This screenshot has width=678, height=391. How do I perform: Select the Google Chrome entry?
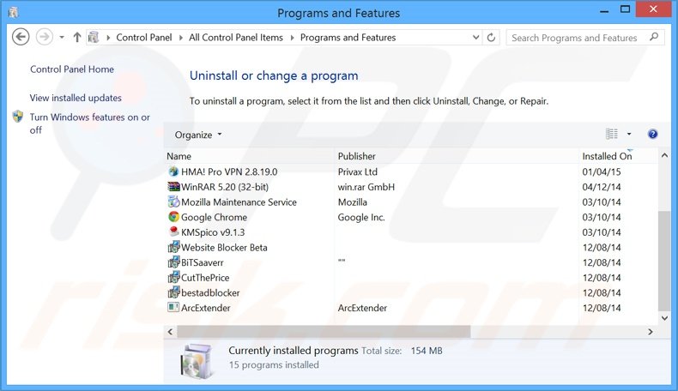(214, 217)
